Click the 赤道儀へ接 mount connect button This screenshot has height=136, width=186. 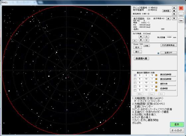[141, 59]
